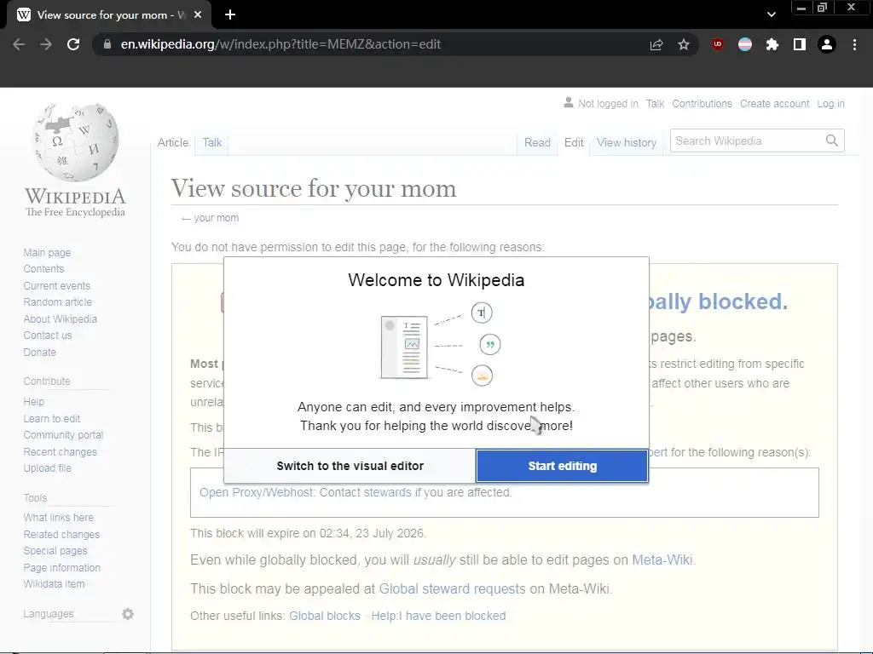The image size is (873, 654).
Task: Open a new browser tab
Action: (230, 15)
